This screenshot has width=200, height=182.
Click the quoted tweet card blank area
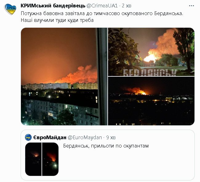126,165
